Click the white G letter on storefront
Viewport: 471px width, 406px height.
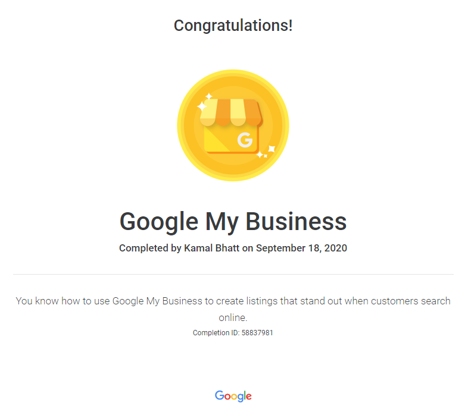(x=244, y=140)
